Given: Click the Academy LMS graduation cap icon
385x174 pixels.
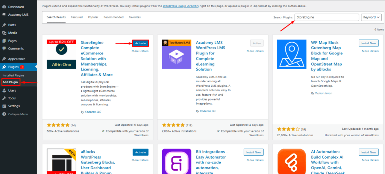Looking at the screenshot, I should pos(4,15).
